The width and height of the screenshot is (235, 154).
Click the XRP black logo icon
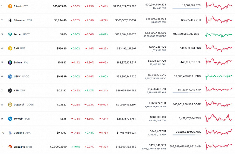(x=10, y=90)
